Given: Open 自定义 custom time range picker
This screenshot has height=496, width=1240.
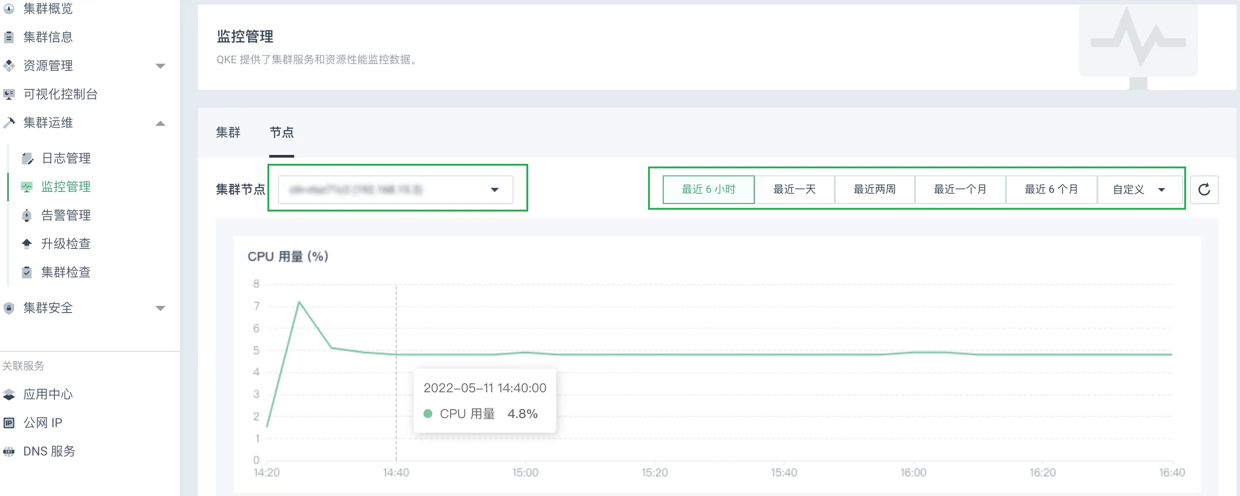Looking at the screenshot, I should [x=1139, y=189].
